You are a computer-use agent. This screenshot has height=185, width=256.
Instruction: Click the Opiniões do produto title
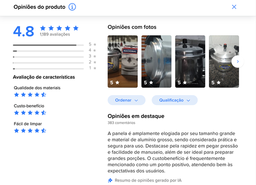coord(39,7)
